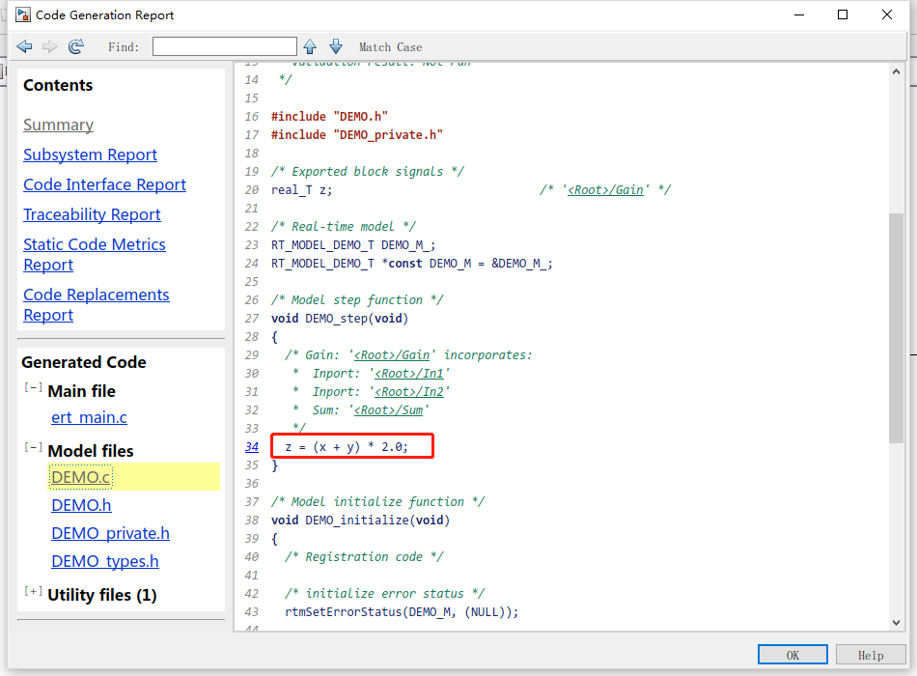
Task: Collapse the Model files section
Action: click(x=33, y=448)
